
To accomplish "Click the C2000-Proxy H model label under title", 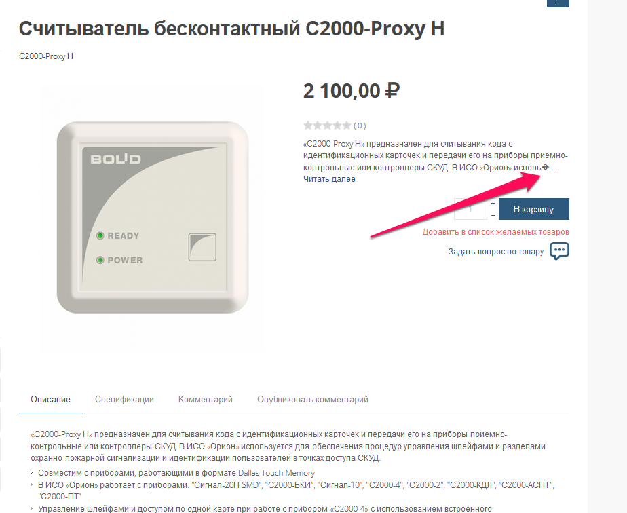I will pyautogui.click(x=46, y=56).
